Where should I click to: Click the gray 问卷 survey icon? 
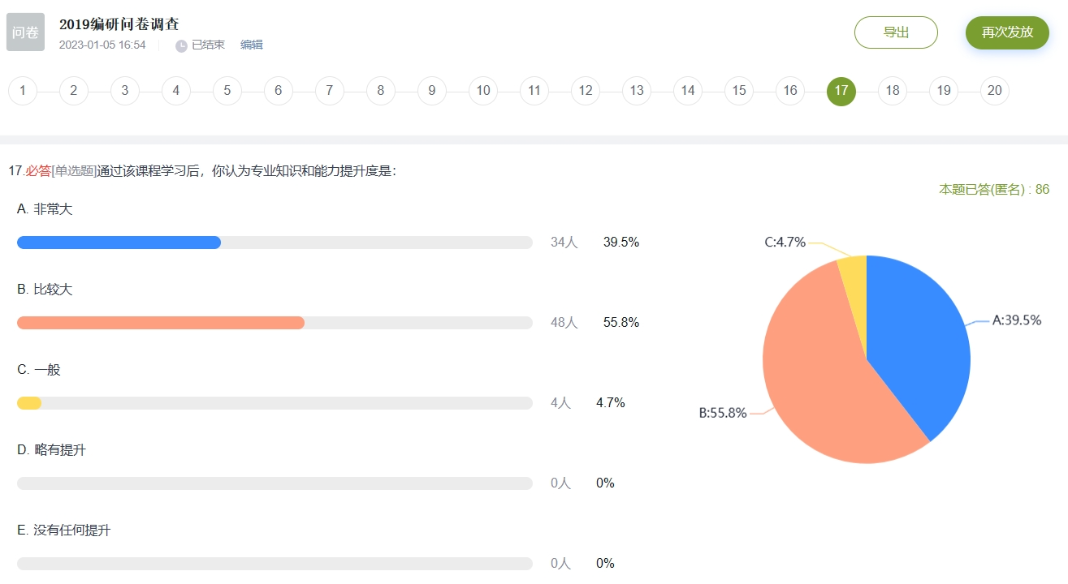point(25,32)
